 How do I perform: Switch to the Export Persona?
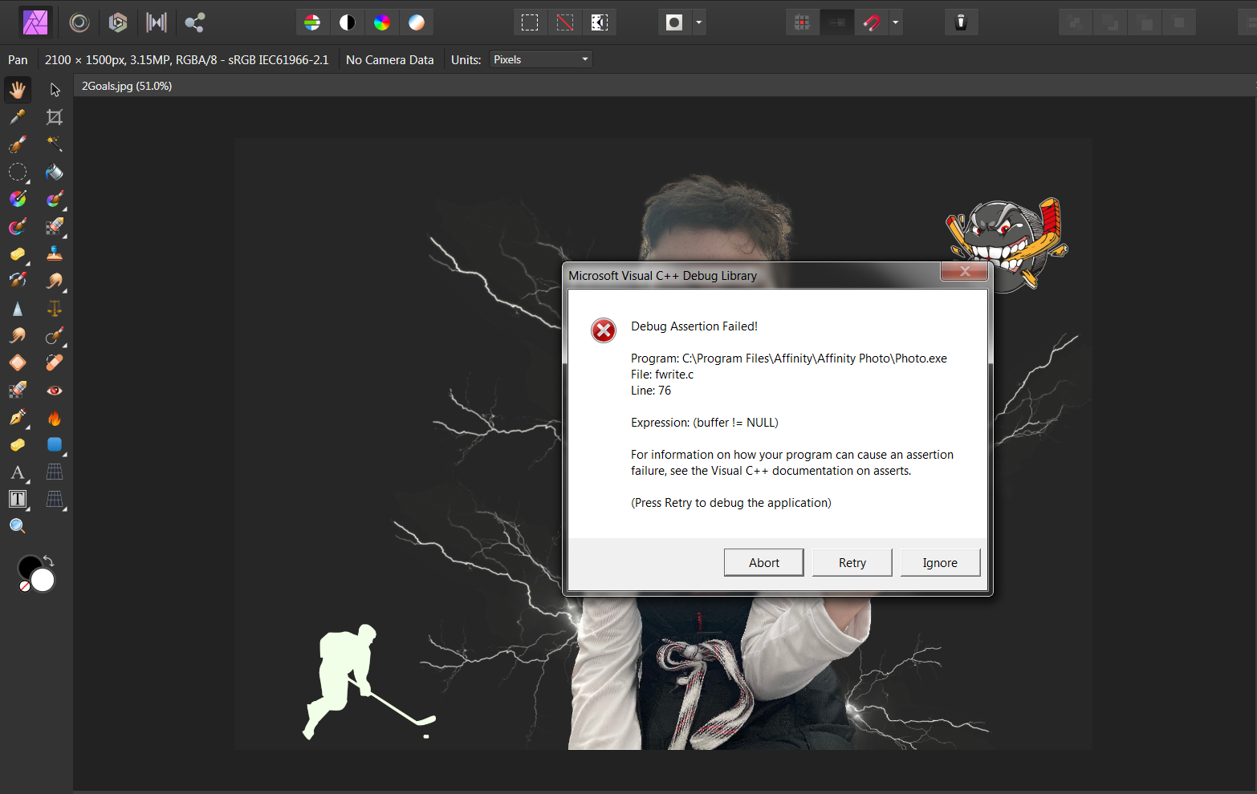click(194, 22)
